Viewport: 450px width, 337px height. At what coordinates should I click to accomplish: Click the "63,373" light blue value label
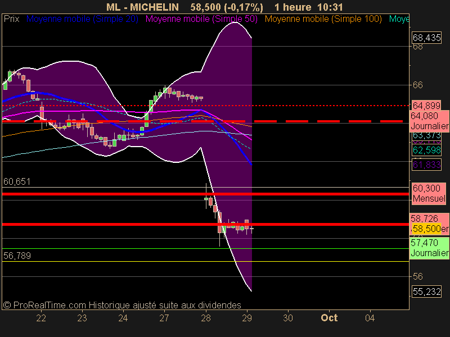426,135
